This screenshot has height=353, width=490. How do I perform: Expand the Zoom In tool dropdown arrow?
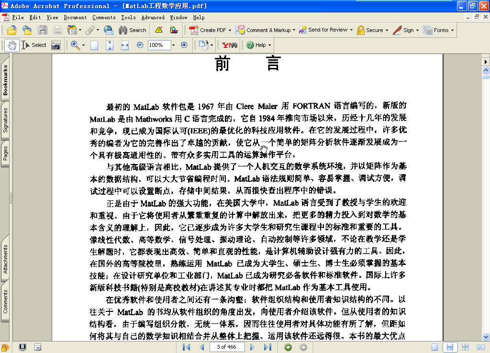coord(83,45)
